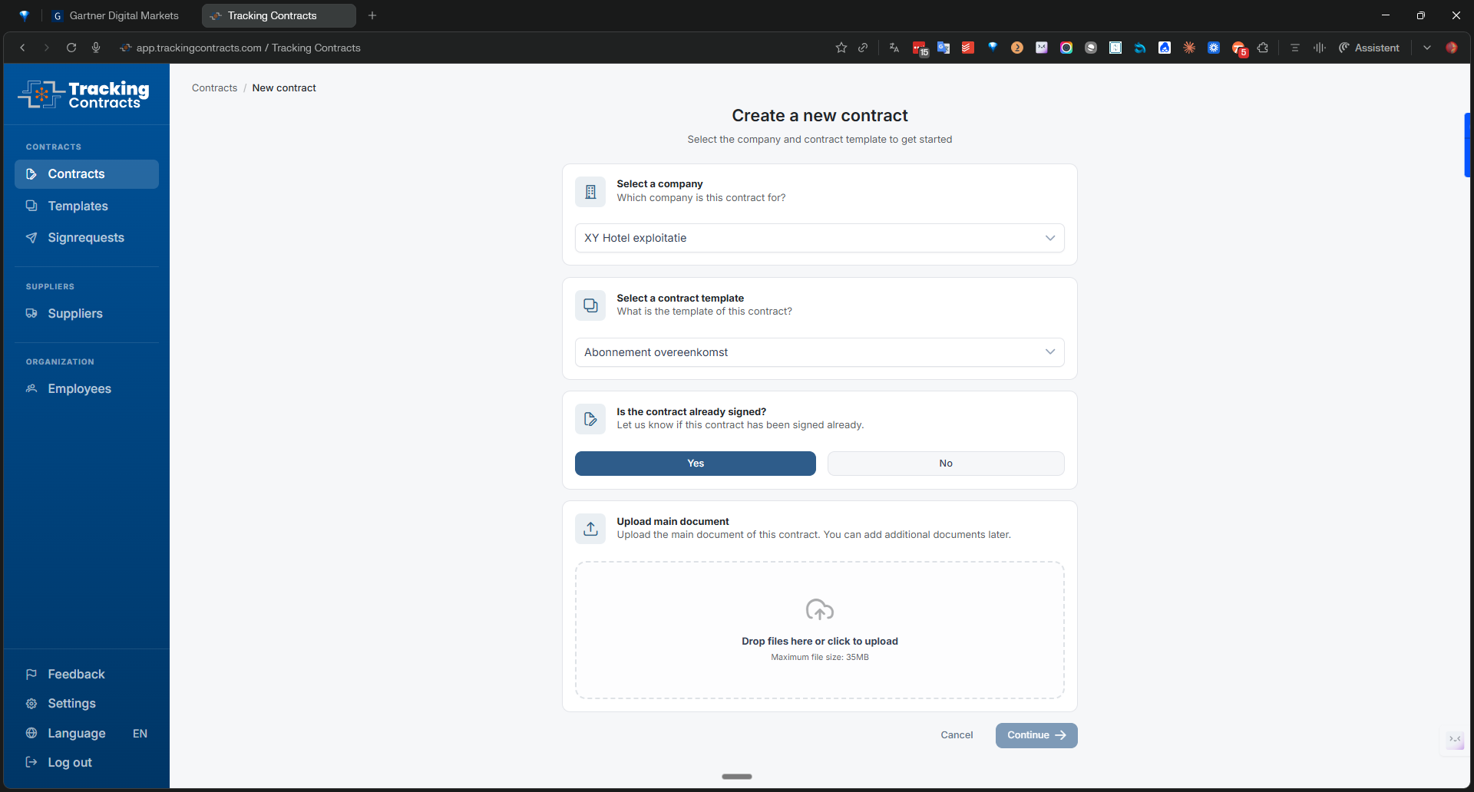Viewport: 1474px width, 792px height.
Task: Click the Language globe icon
Action: [x=31, y=733]
